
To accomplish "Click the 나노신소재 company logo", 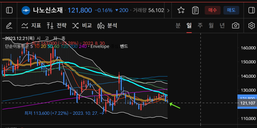I will tap(26, 11).
